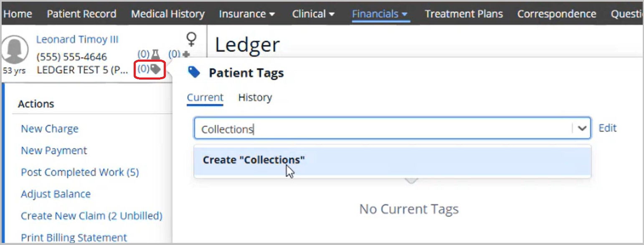Open the New Charge action

(50, 129)
